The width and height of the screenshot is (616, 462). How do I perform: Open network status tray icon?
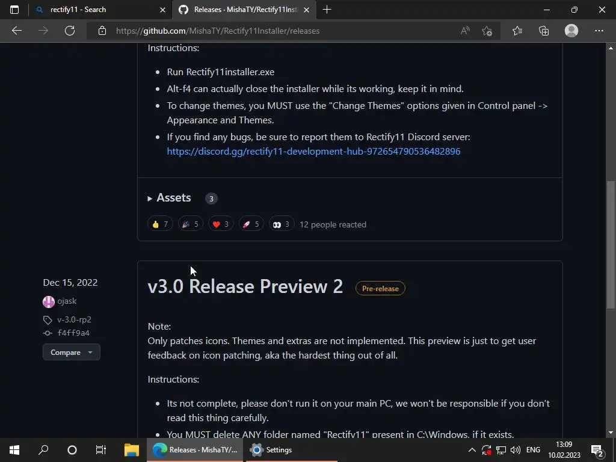click(x=501, y=450)
